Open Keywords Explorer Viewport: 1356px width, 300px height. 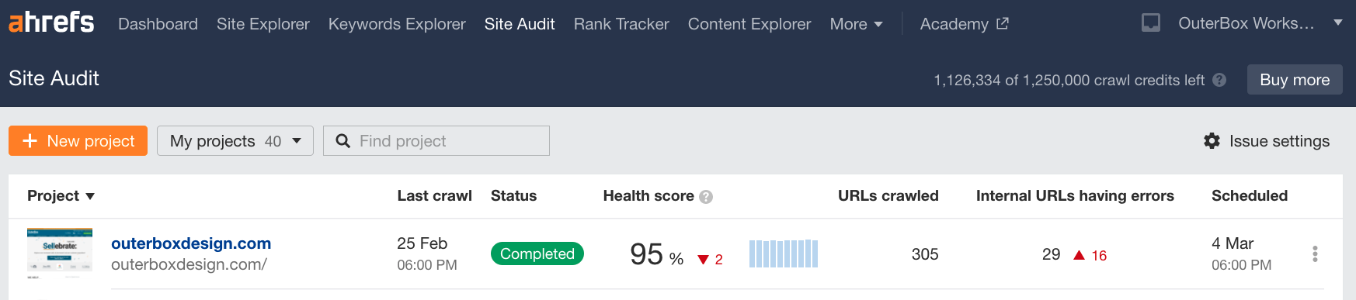click(x=397, y=24)
